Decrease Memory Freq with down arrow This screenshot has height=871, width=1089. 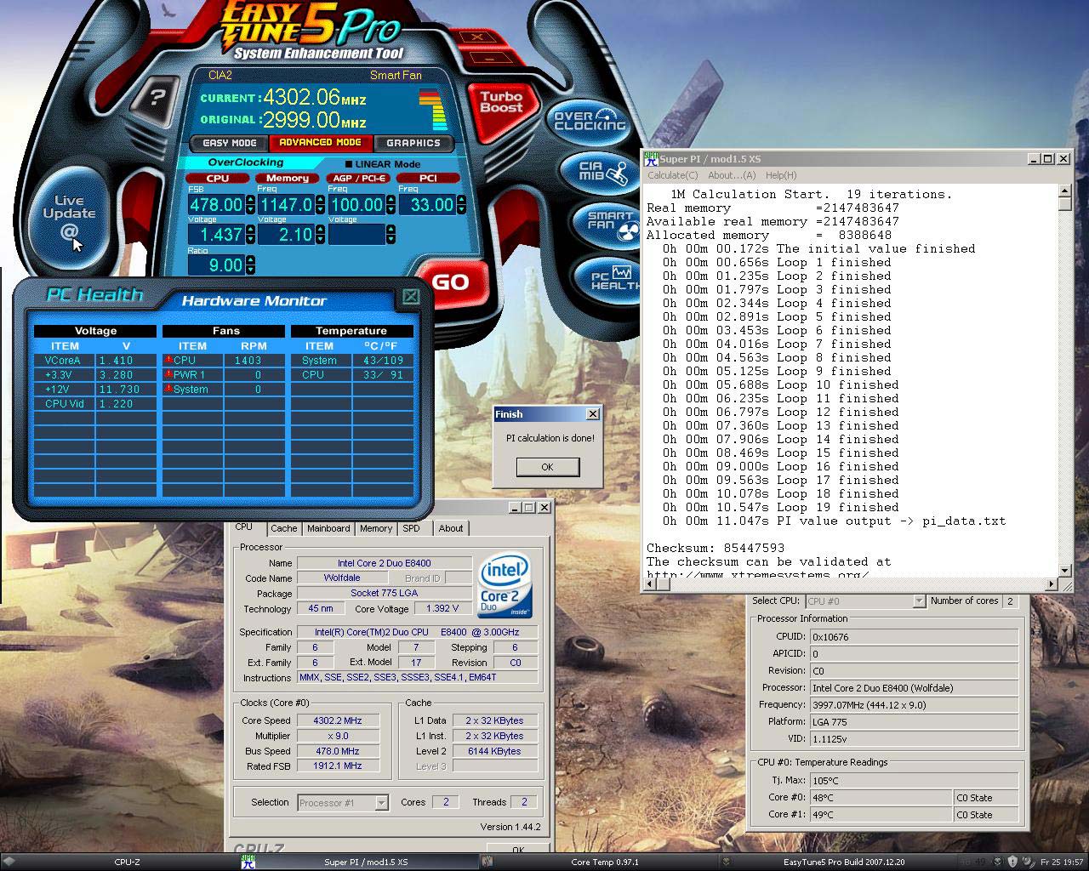click(320, 209)
